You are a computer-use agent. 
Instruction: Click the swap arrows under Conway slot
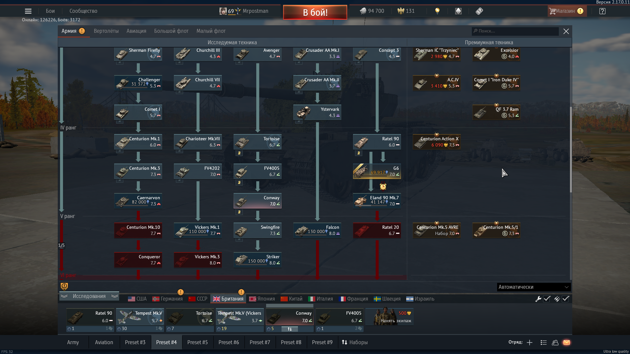[290, 329]
